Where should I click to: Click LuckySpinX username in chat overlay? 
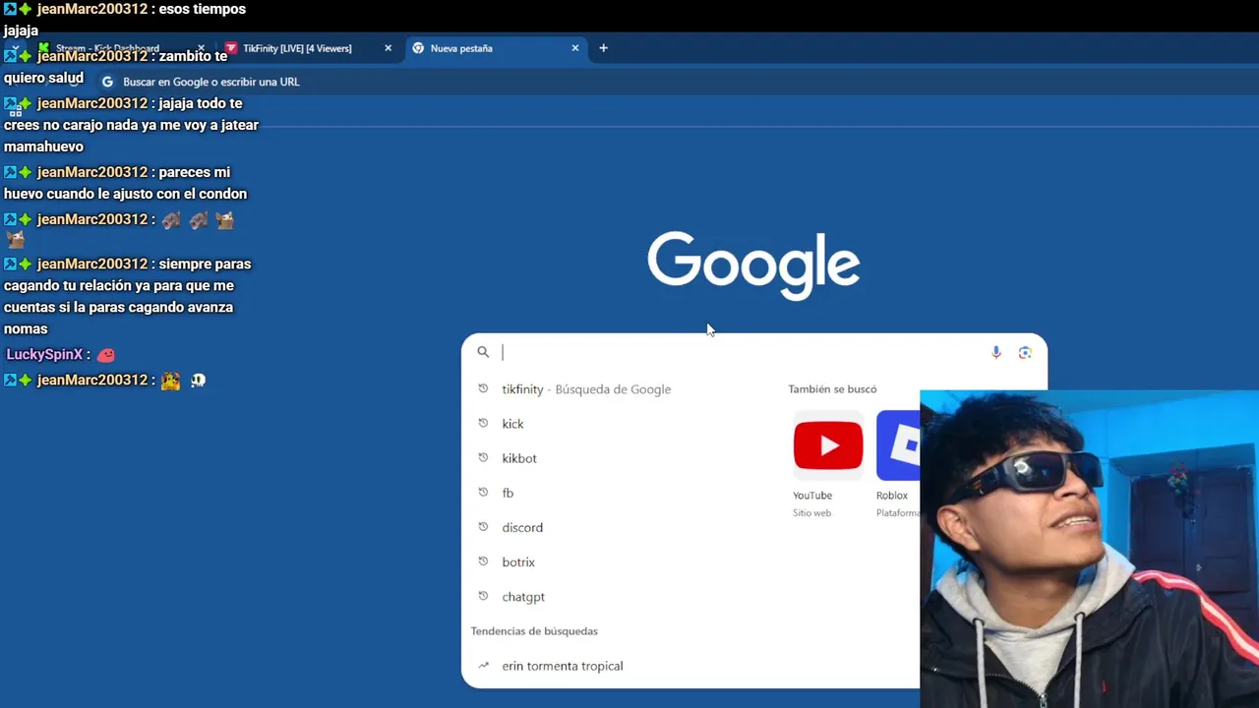click(44, 354)
